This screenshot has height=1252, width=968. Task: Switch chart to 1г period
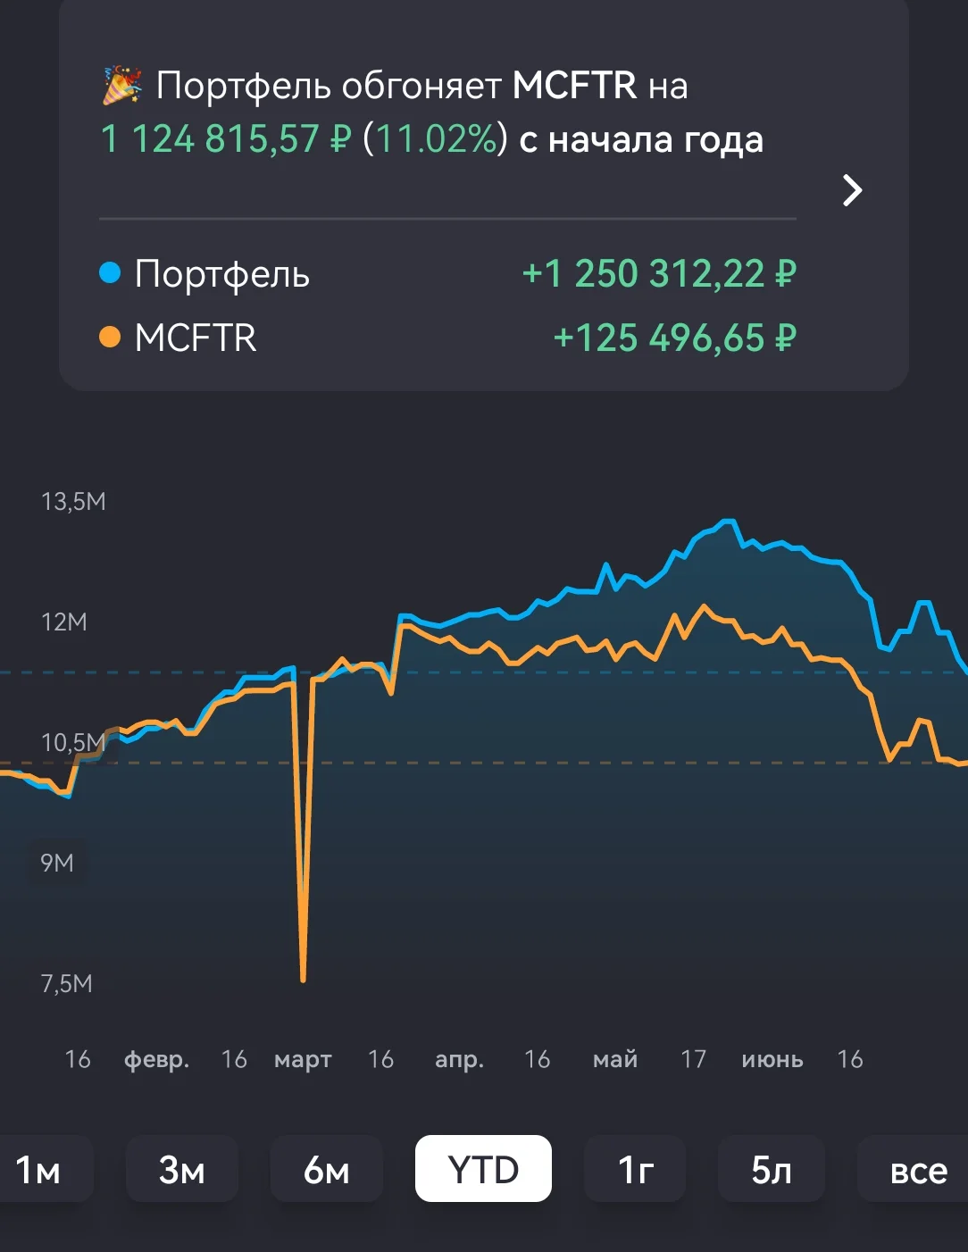(635, 1169)
